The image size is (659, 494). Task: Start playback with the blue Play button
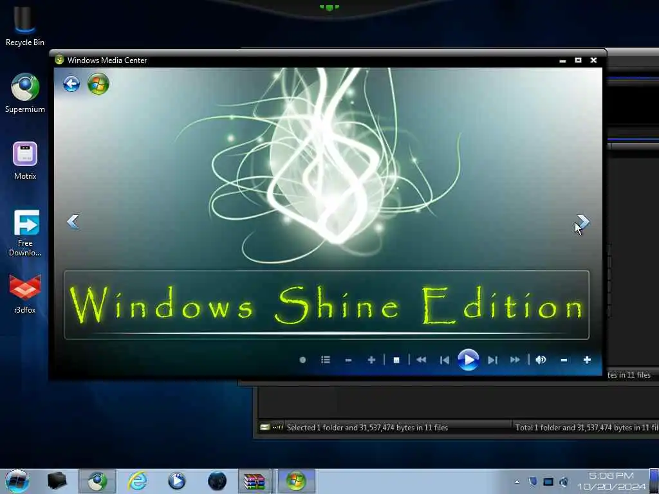(469, 360)
